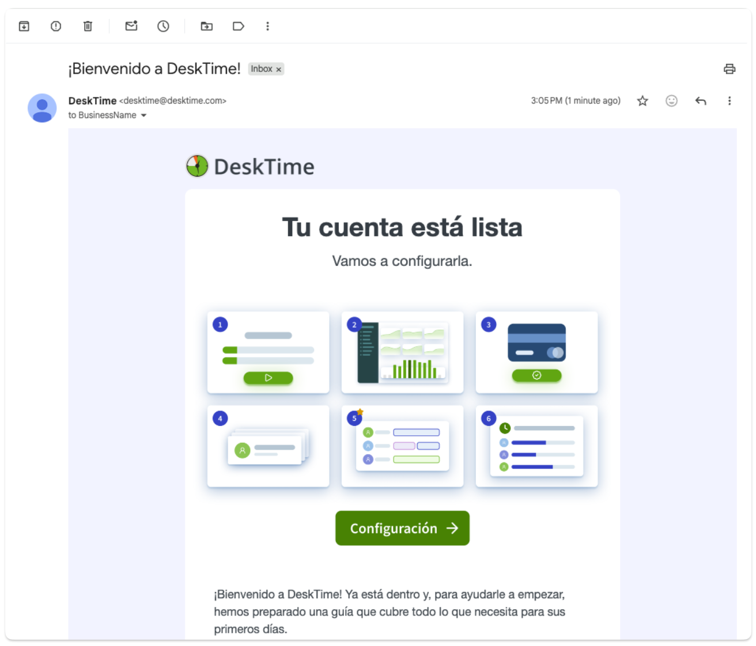Click the '¡Bienvenido a DeskTime!' subject line
Image resolution: width=756 pixels, height=646 pixels.
pos(154,69)
